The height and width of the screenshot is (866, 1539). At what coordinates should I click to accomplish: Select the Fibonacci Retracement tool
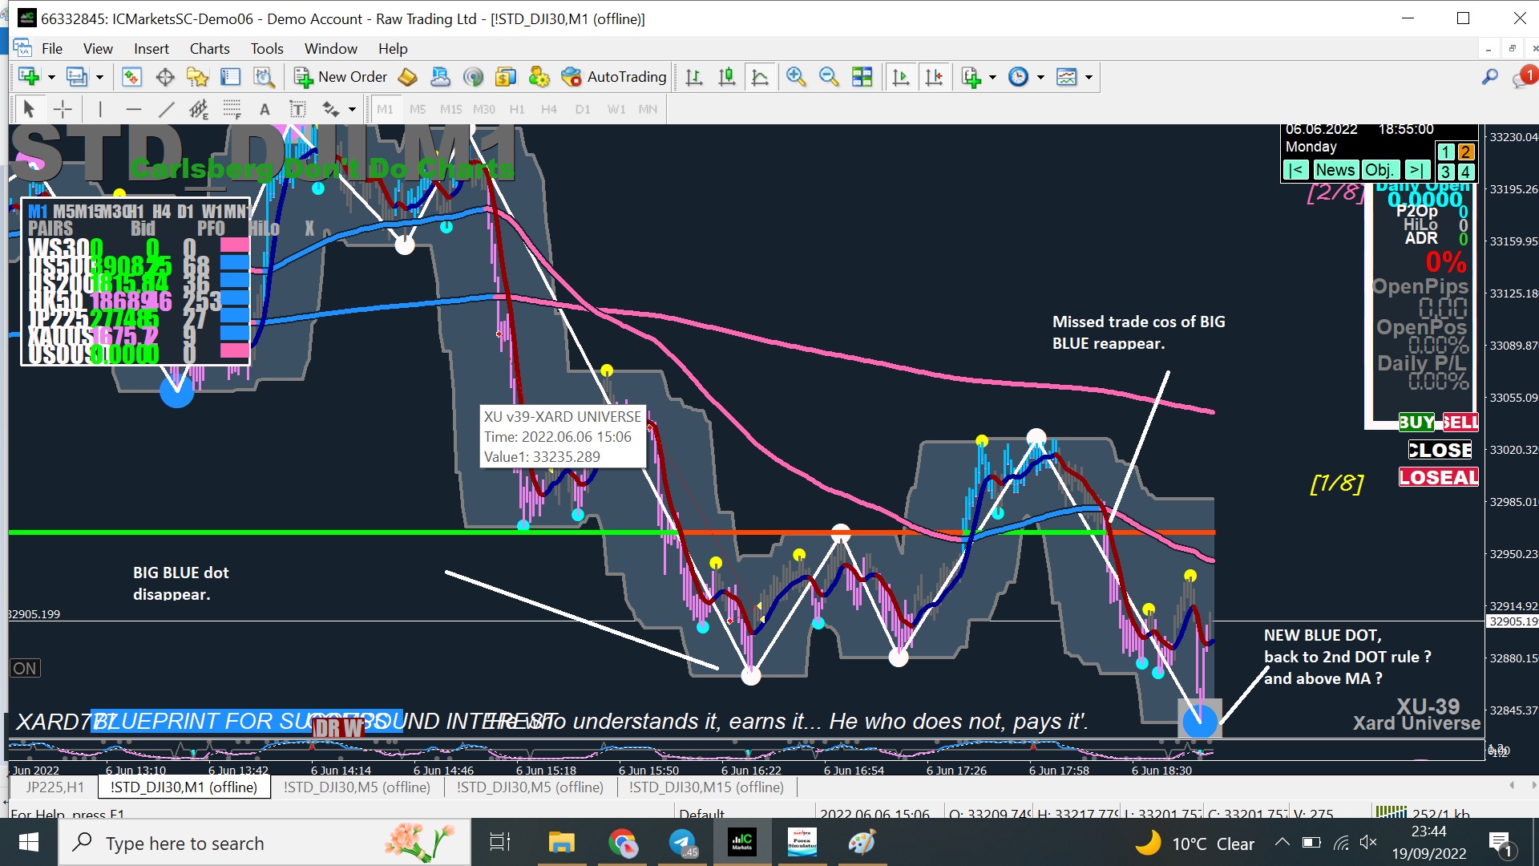pyautogui.click(x=232, y=109)
